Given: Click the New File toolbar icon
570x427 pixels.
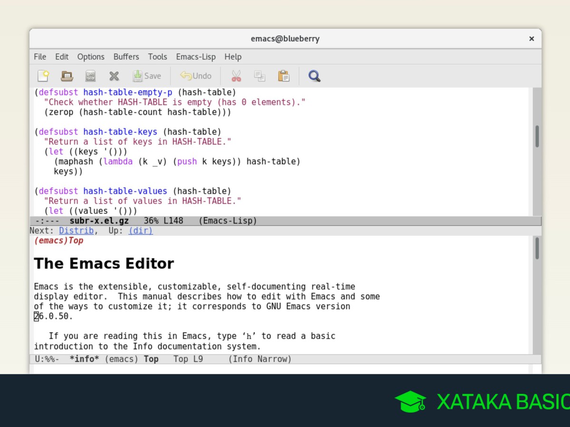Looking at the screenshot, I should pos(43,76).
